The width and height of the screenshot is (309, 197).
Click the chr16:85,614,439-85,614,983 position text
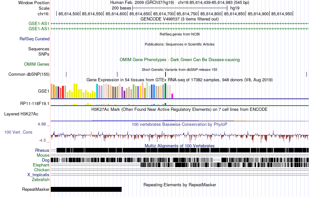pos(213,3)
